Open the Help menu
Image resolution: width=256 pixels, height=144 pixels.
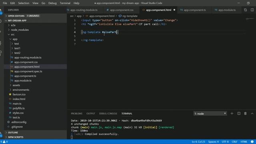point(76,3)
